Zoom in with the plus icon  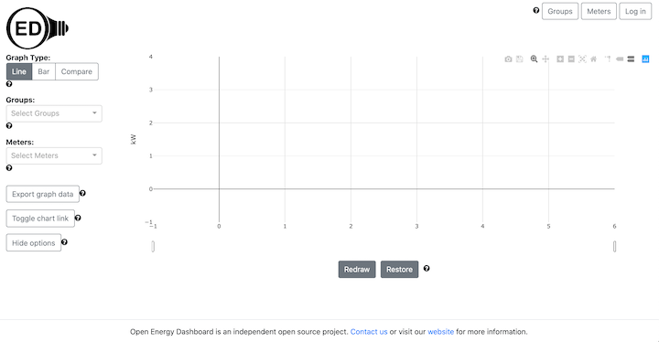click(560, 59)
